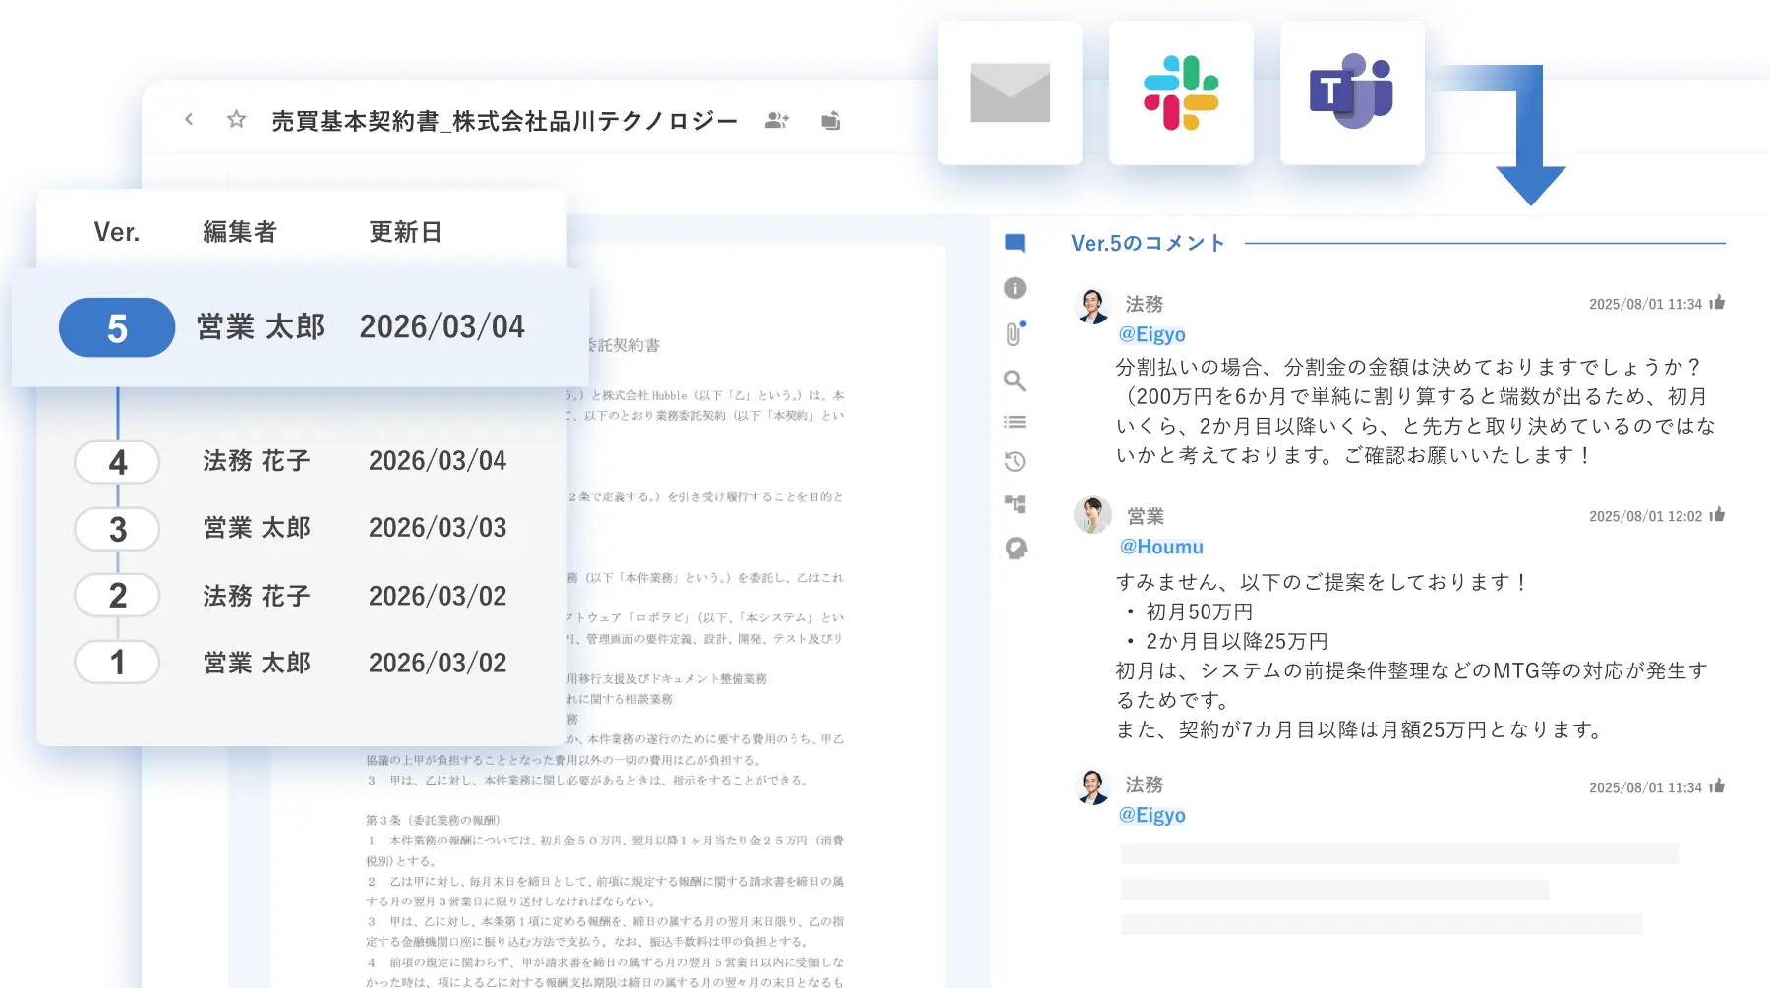Click the folder move icon in header
Screen dimensions: 1770x988
point(831,121)
